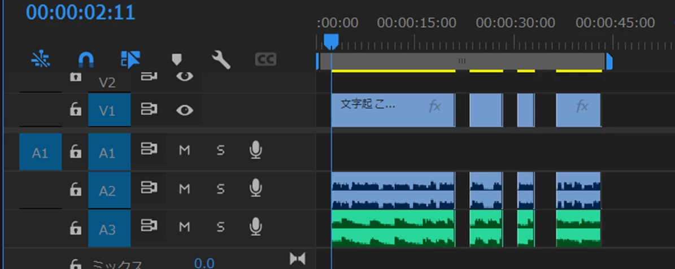Enable voice-over record on A3
675x269 pixels.
pos(256,227)
